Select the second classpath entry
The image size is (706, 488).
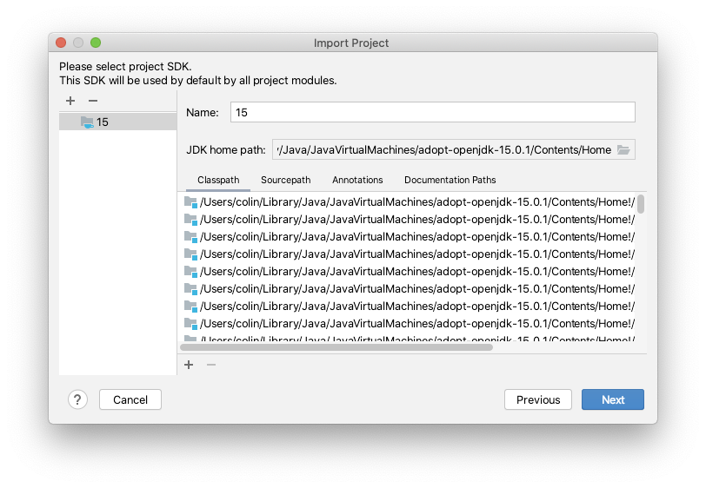[409, 220]
